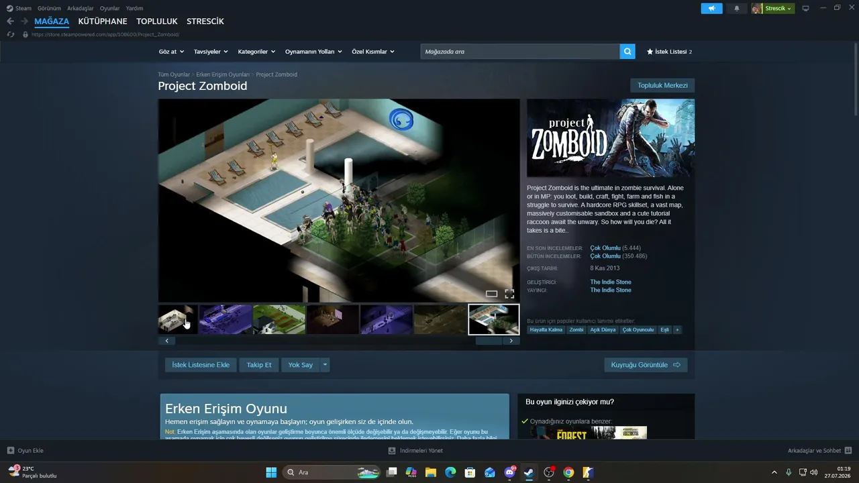Open the notifications bell icon
The image size is (859, 483).
pyautogui.click(x=737, y=9)
